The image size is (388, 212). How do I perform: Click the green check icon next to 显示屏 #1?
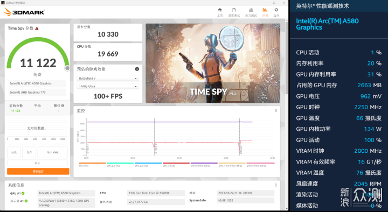[26, 201]
